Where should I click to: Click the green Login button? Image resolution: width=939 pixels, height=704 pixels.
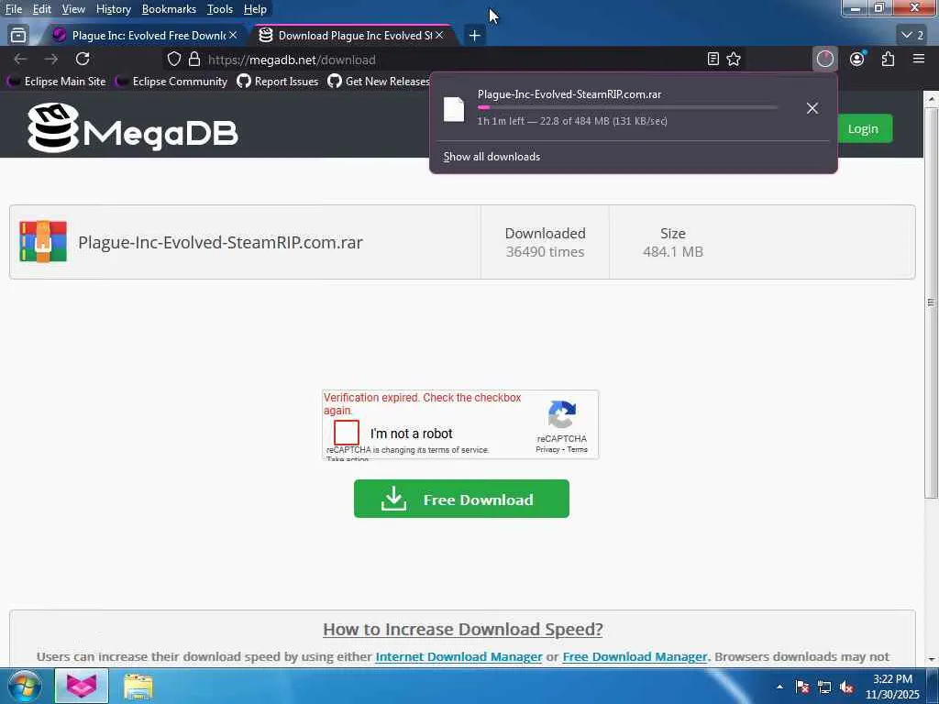pos(863,128)
